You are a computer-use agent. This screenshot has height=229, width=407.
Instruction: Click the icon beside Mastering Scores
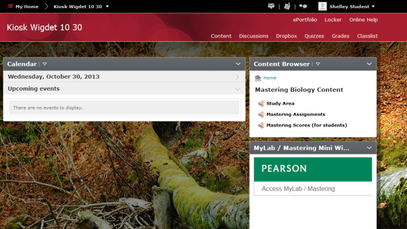point(261,125)
